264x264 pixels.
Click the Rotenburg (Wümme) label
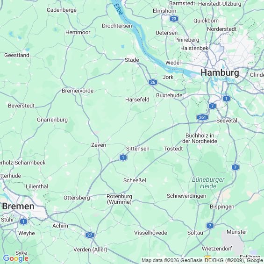119,199
